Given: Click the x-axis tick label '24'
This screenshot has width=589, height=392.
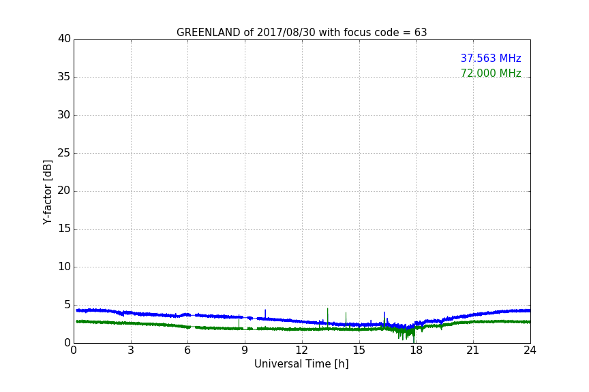Looking at the screenshot, I should (530, 350).
